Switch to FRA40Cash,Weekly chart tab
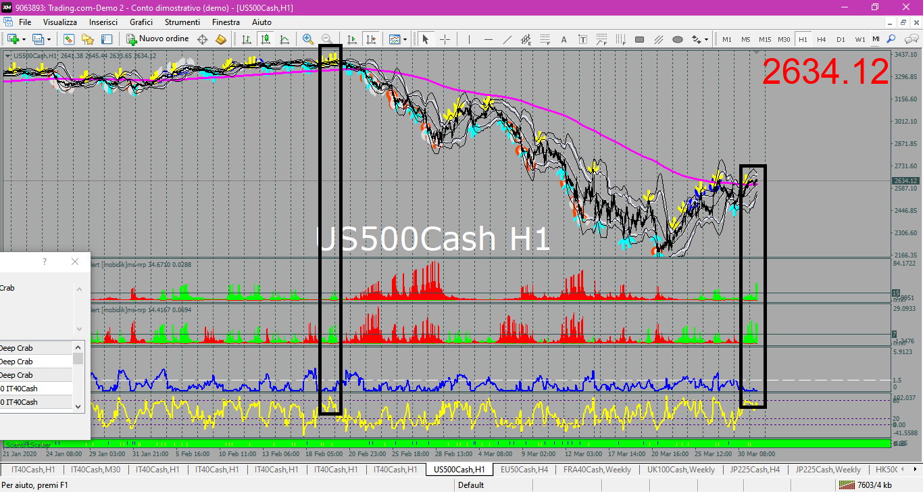This screenshot has height=492, width=923. 598,469
